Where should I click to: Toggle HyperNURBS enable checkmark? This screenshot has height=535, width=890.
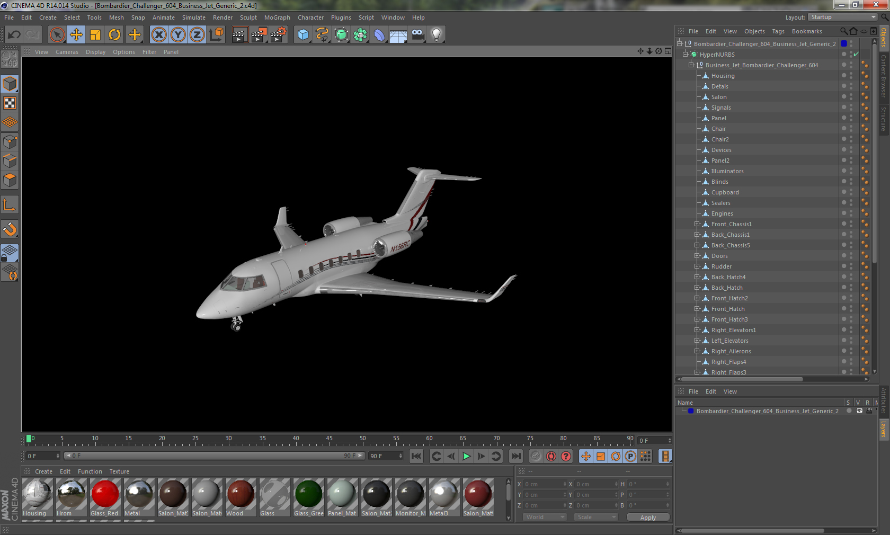click(856, 55)
